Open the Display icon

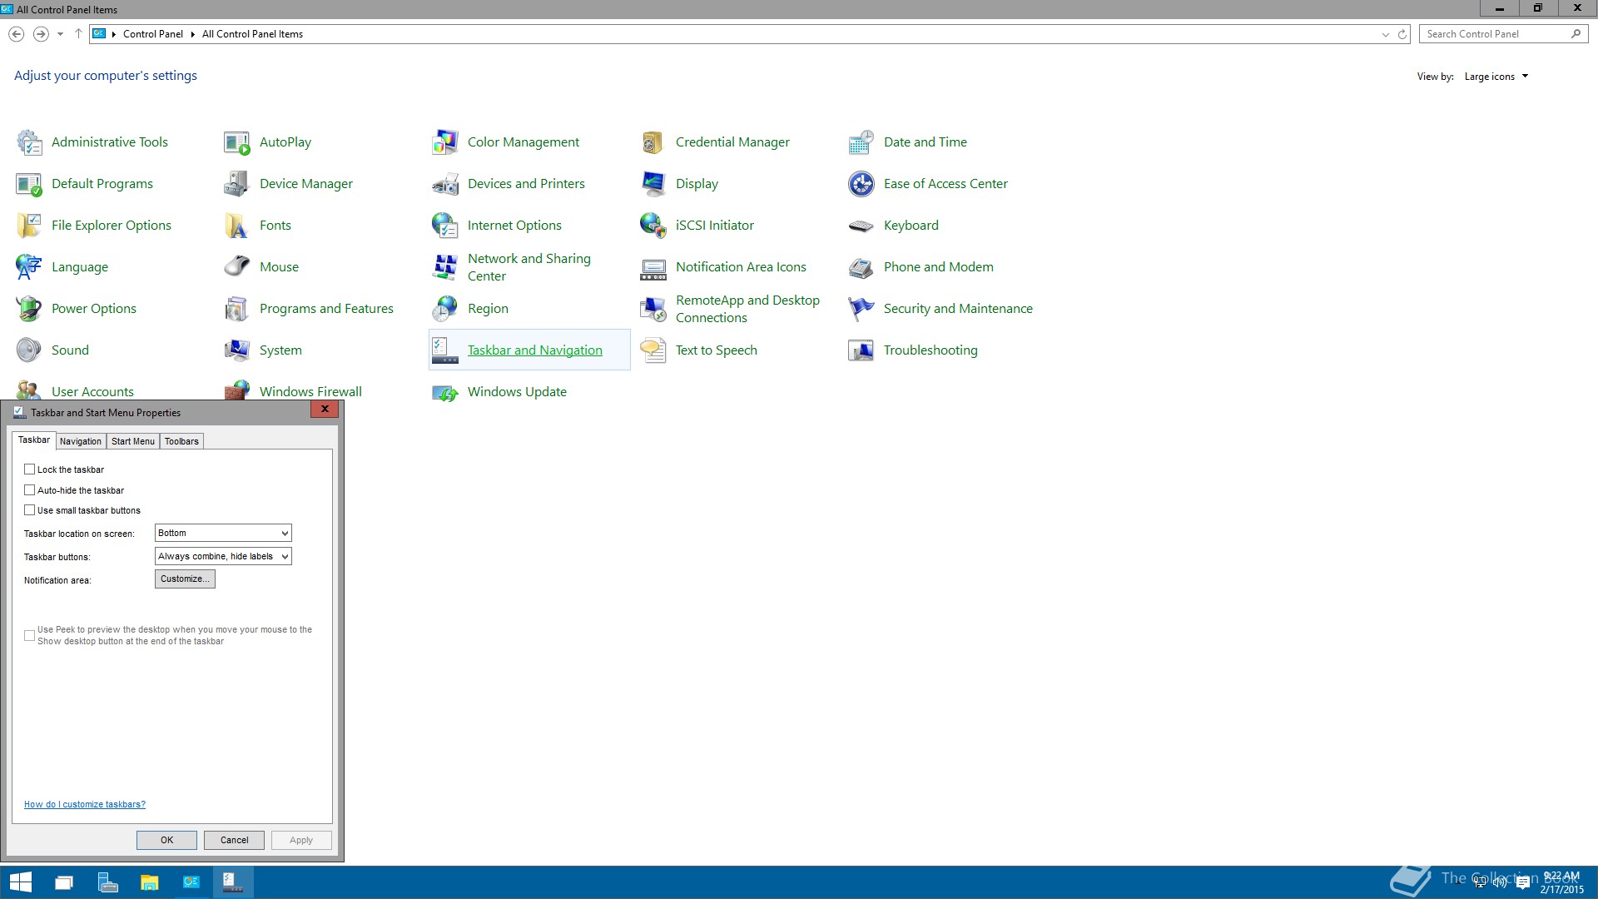click(x=653, y=184)
